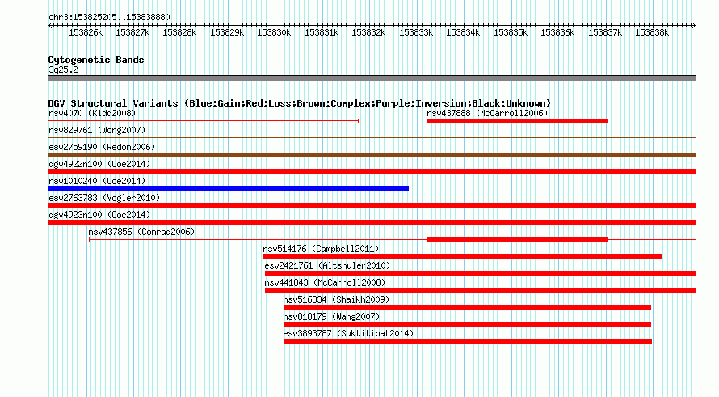
Task: Click the chr3:153825205..153838880 coordinates text
Action: pyautogui.click(x=109, y=17)
